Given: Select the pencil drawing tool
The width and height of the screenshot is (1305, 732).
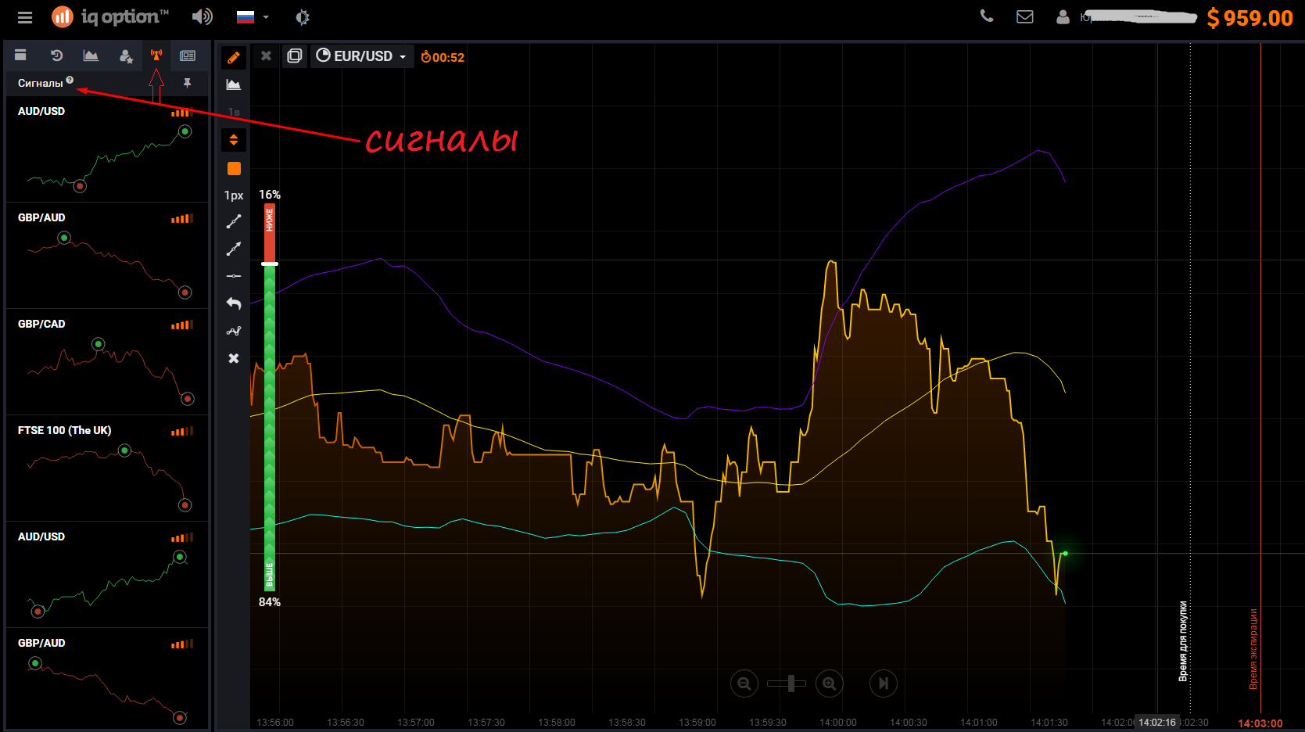Looking at the screenshot, I should point(234,57).
